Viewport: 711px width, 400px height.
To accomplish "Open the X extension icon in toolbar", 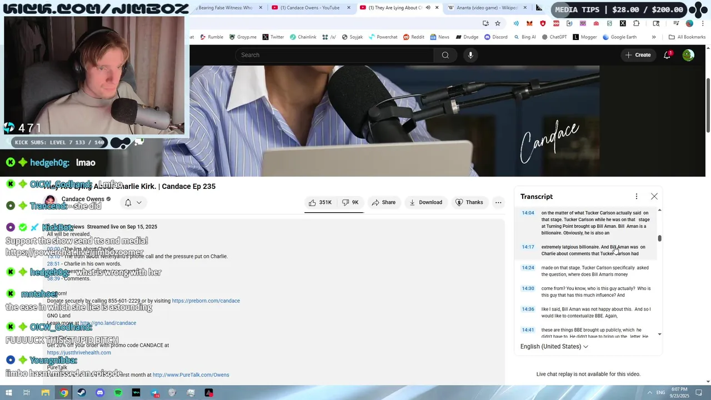I will coord(623,23).
